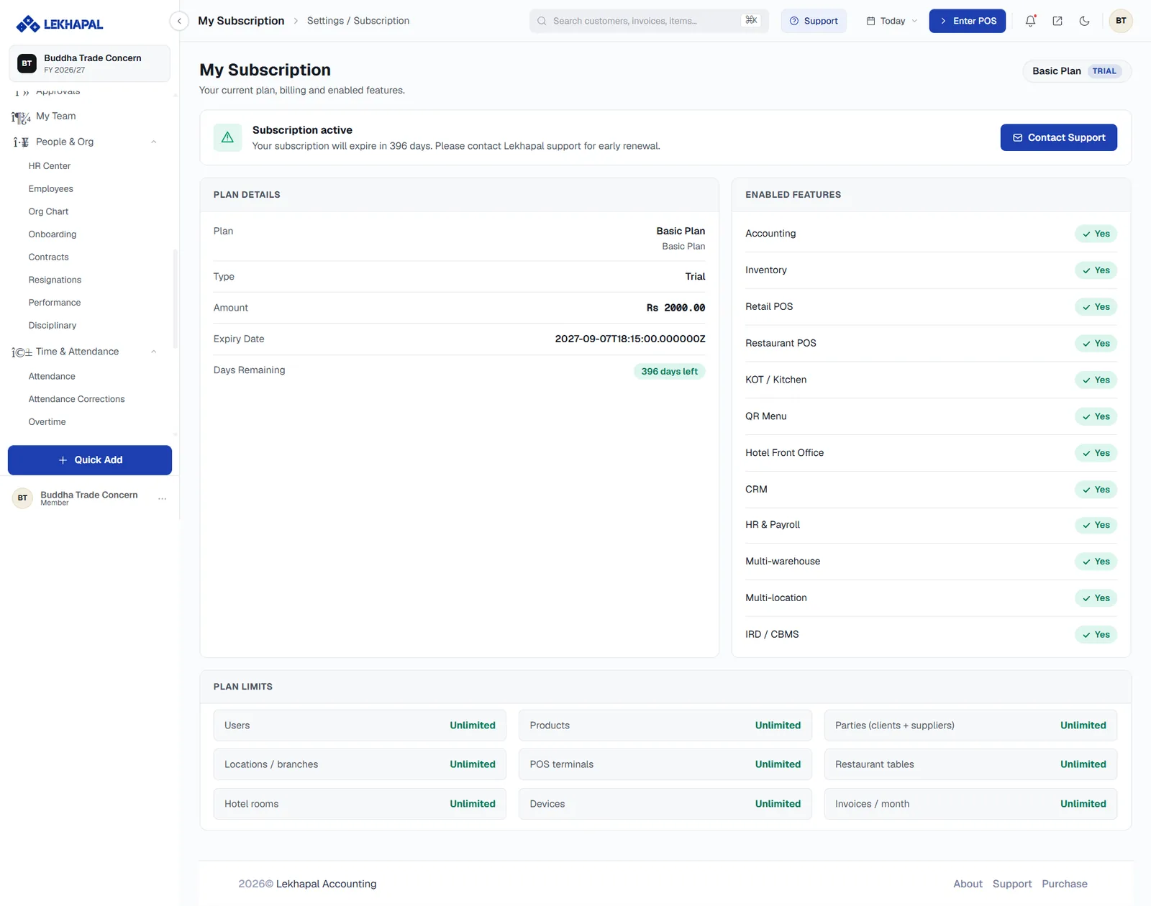Click the Settings / Subscription breadcrumb
This screenshot has width=1151, height=906.
[358, 21]
